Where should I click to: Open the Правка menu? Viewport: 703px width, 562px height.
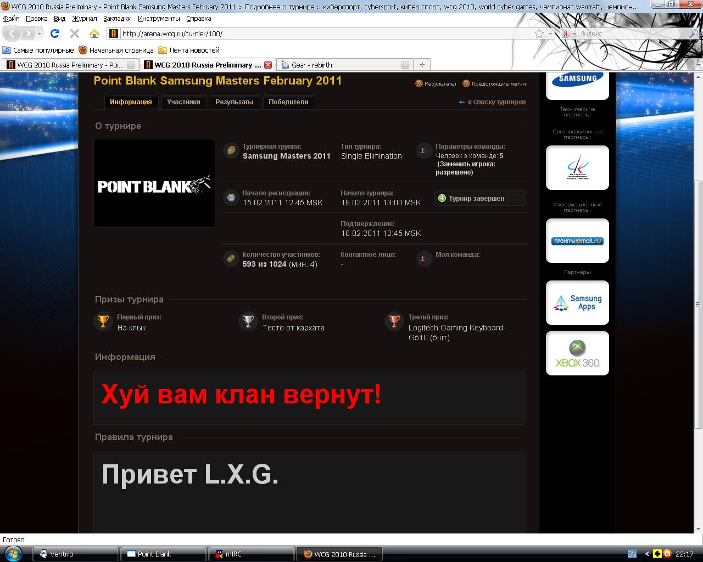(36, 19)
